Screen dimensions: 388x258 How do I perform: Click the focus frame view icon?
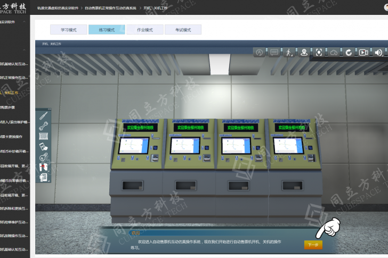[x=319, y=52]
